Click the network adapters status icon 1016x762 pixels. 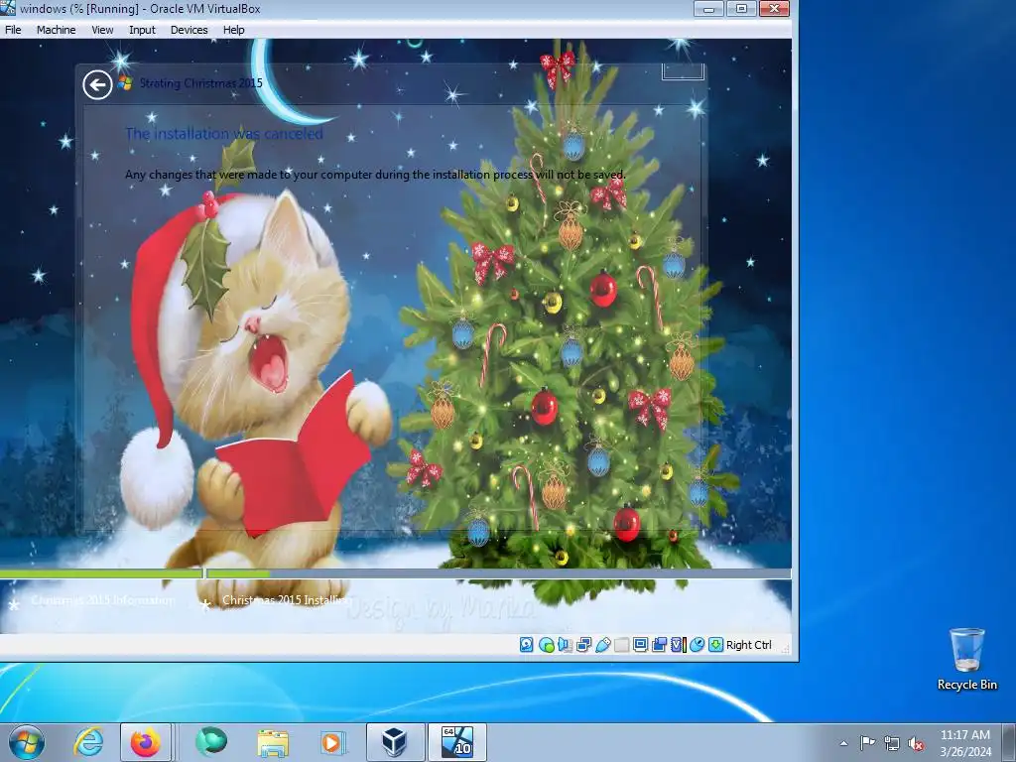(583, 645)
